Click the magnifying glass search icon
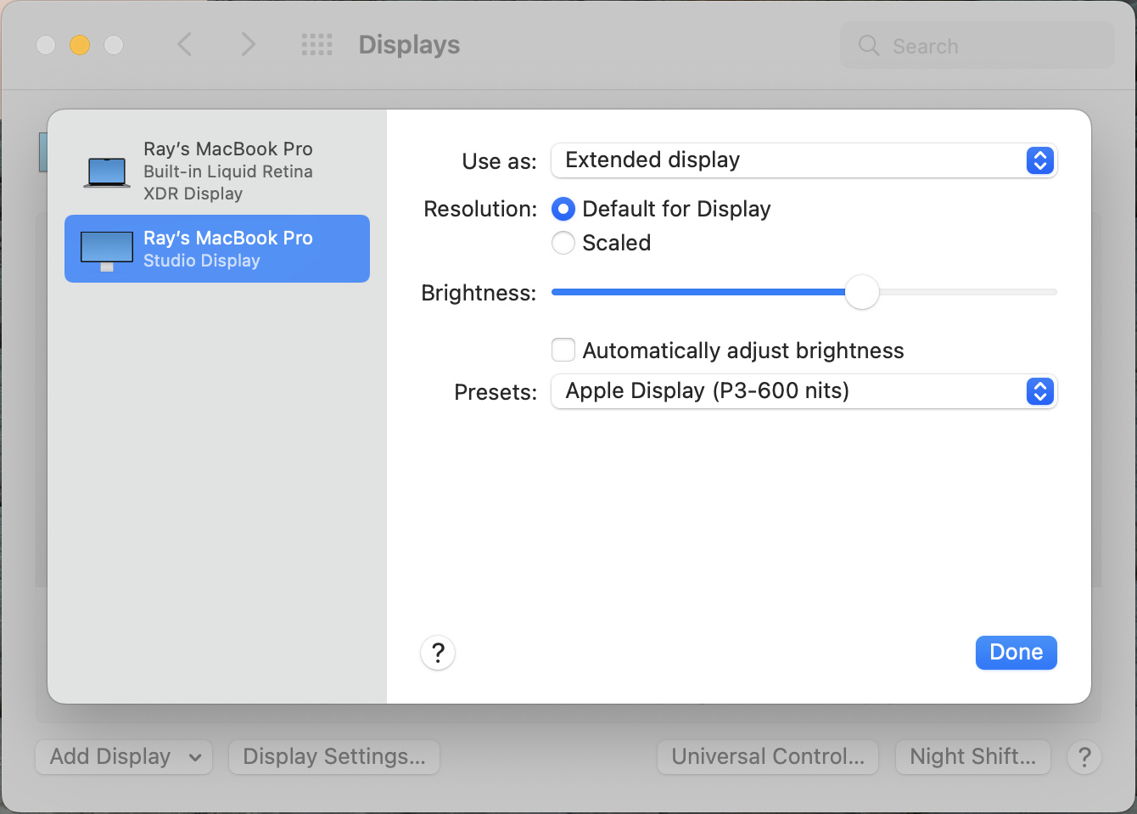The height and width of the screenshot is (814, 1137). [869, 46]
